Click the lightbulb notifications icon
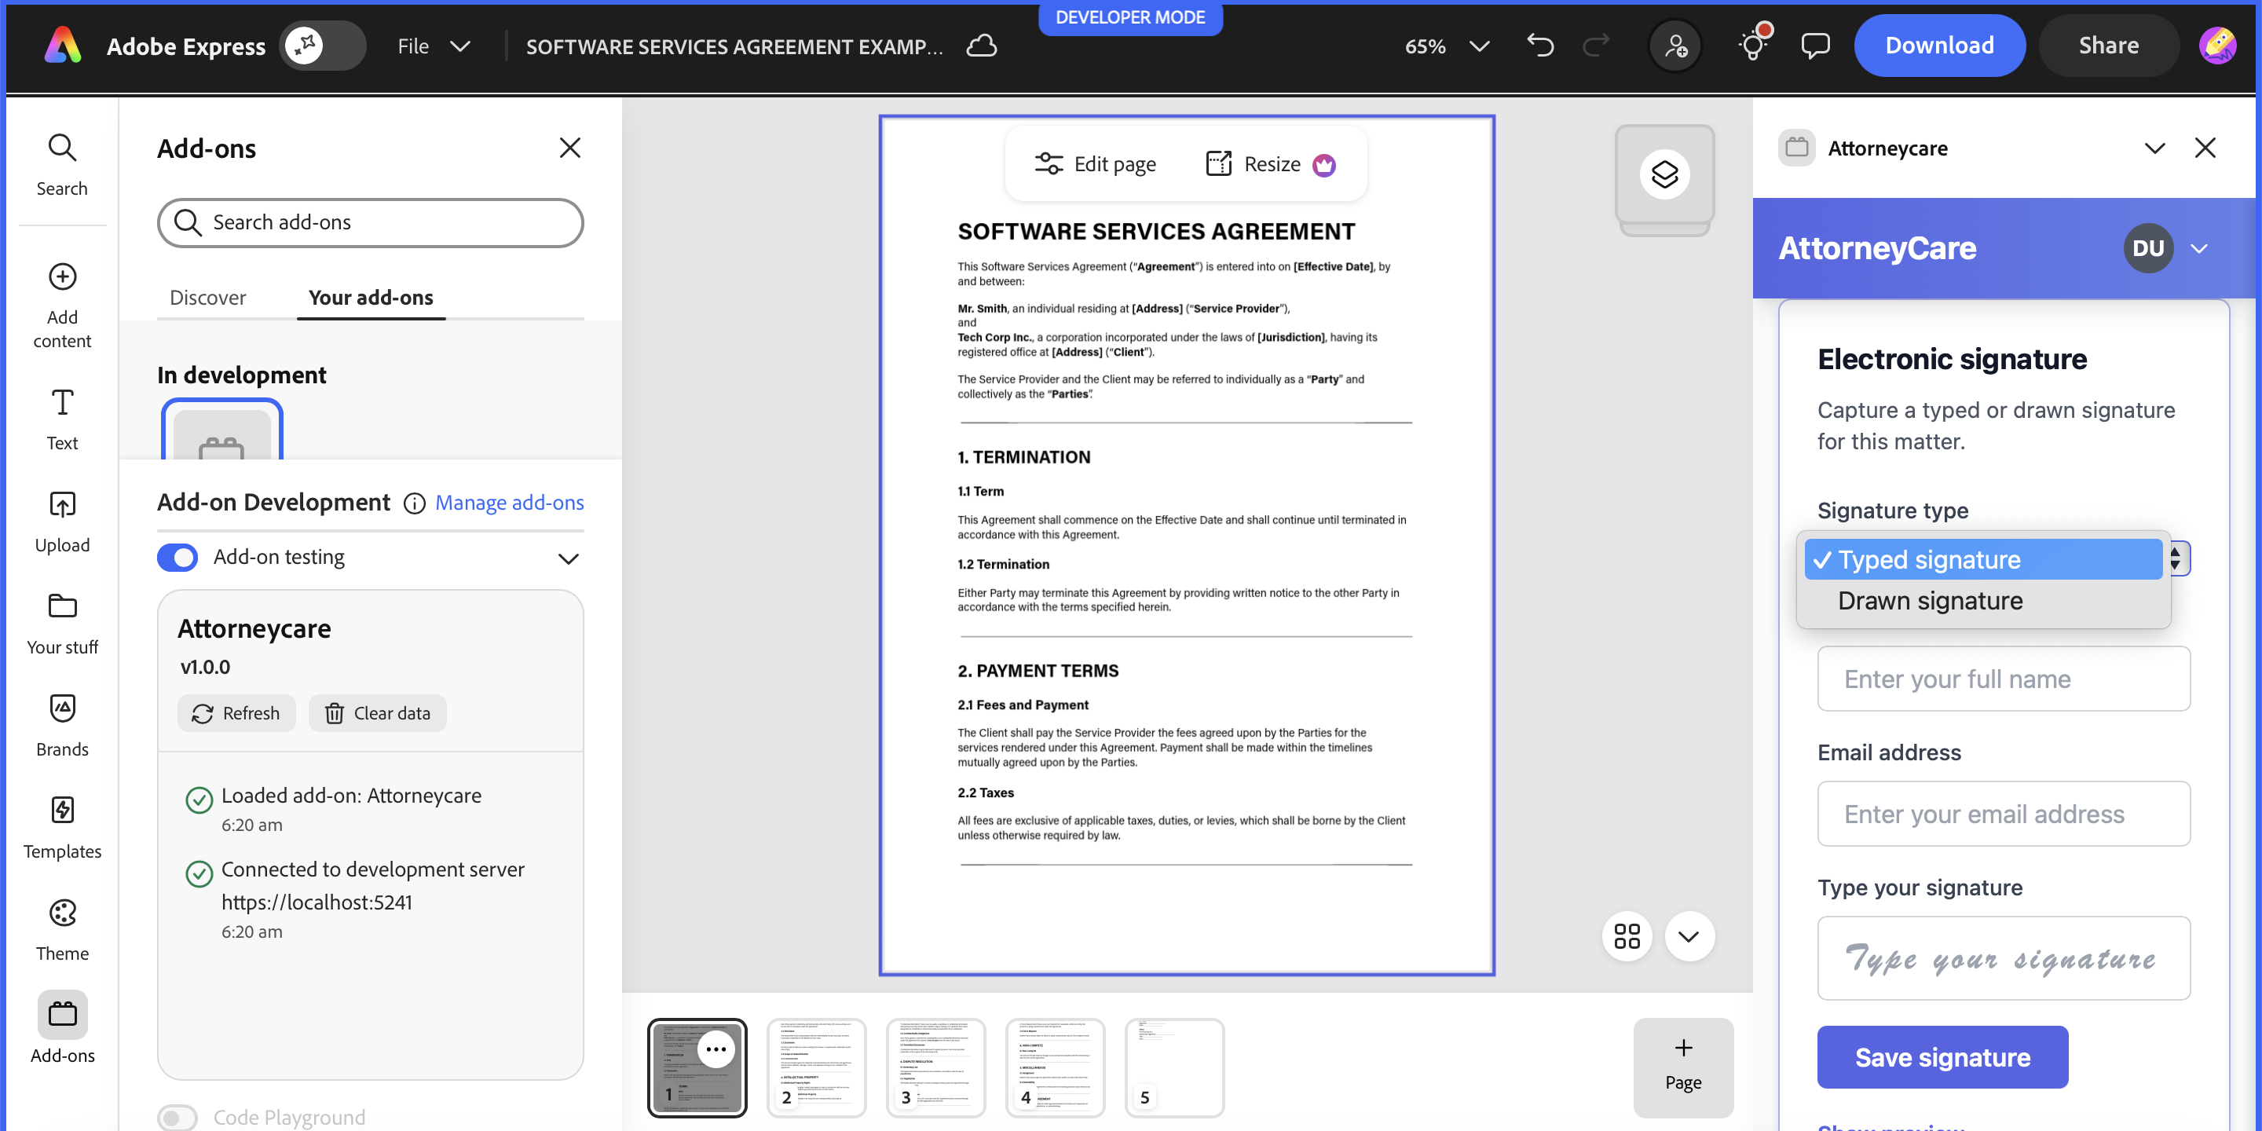The height and width of the screenshot is (1131, 2262). (x=1753, y=44)
